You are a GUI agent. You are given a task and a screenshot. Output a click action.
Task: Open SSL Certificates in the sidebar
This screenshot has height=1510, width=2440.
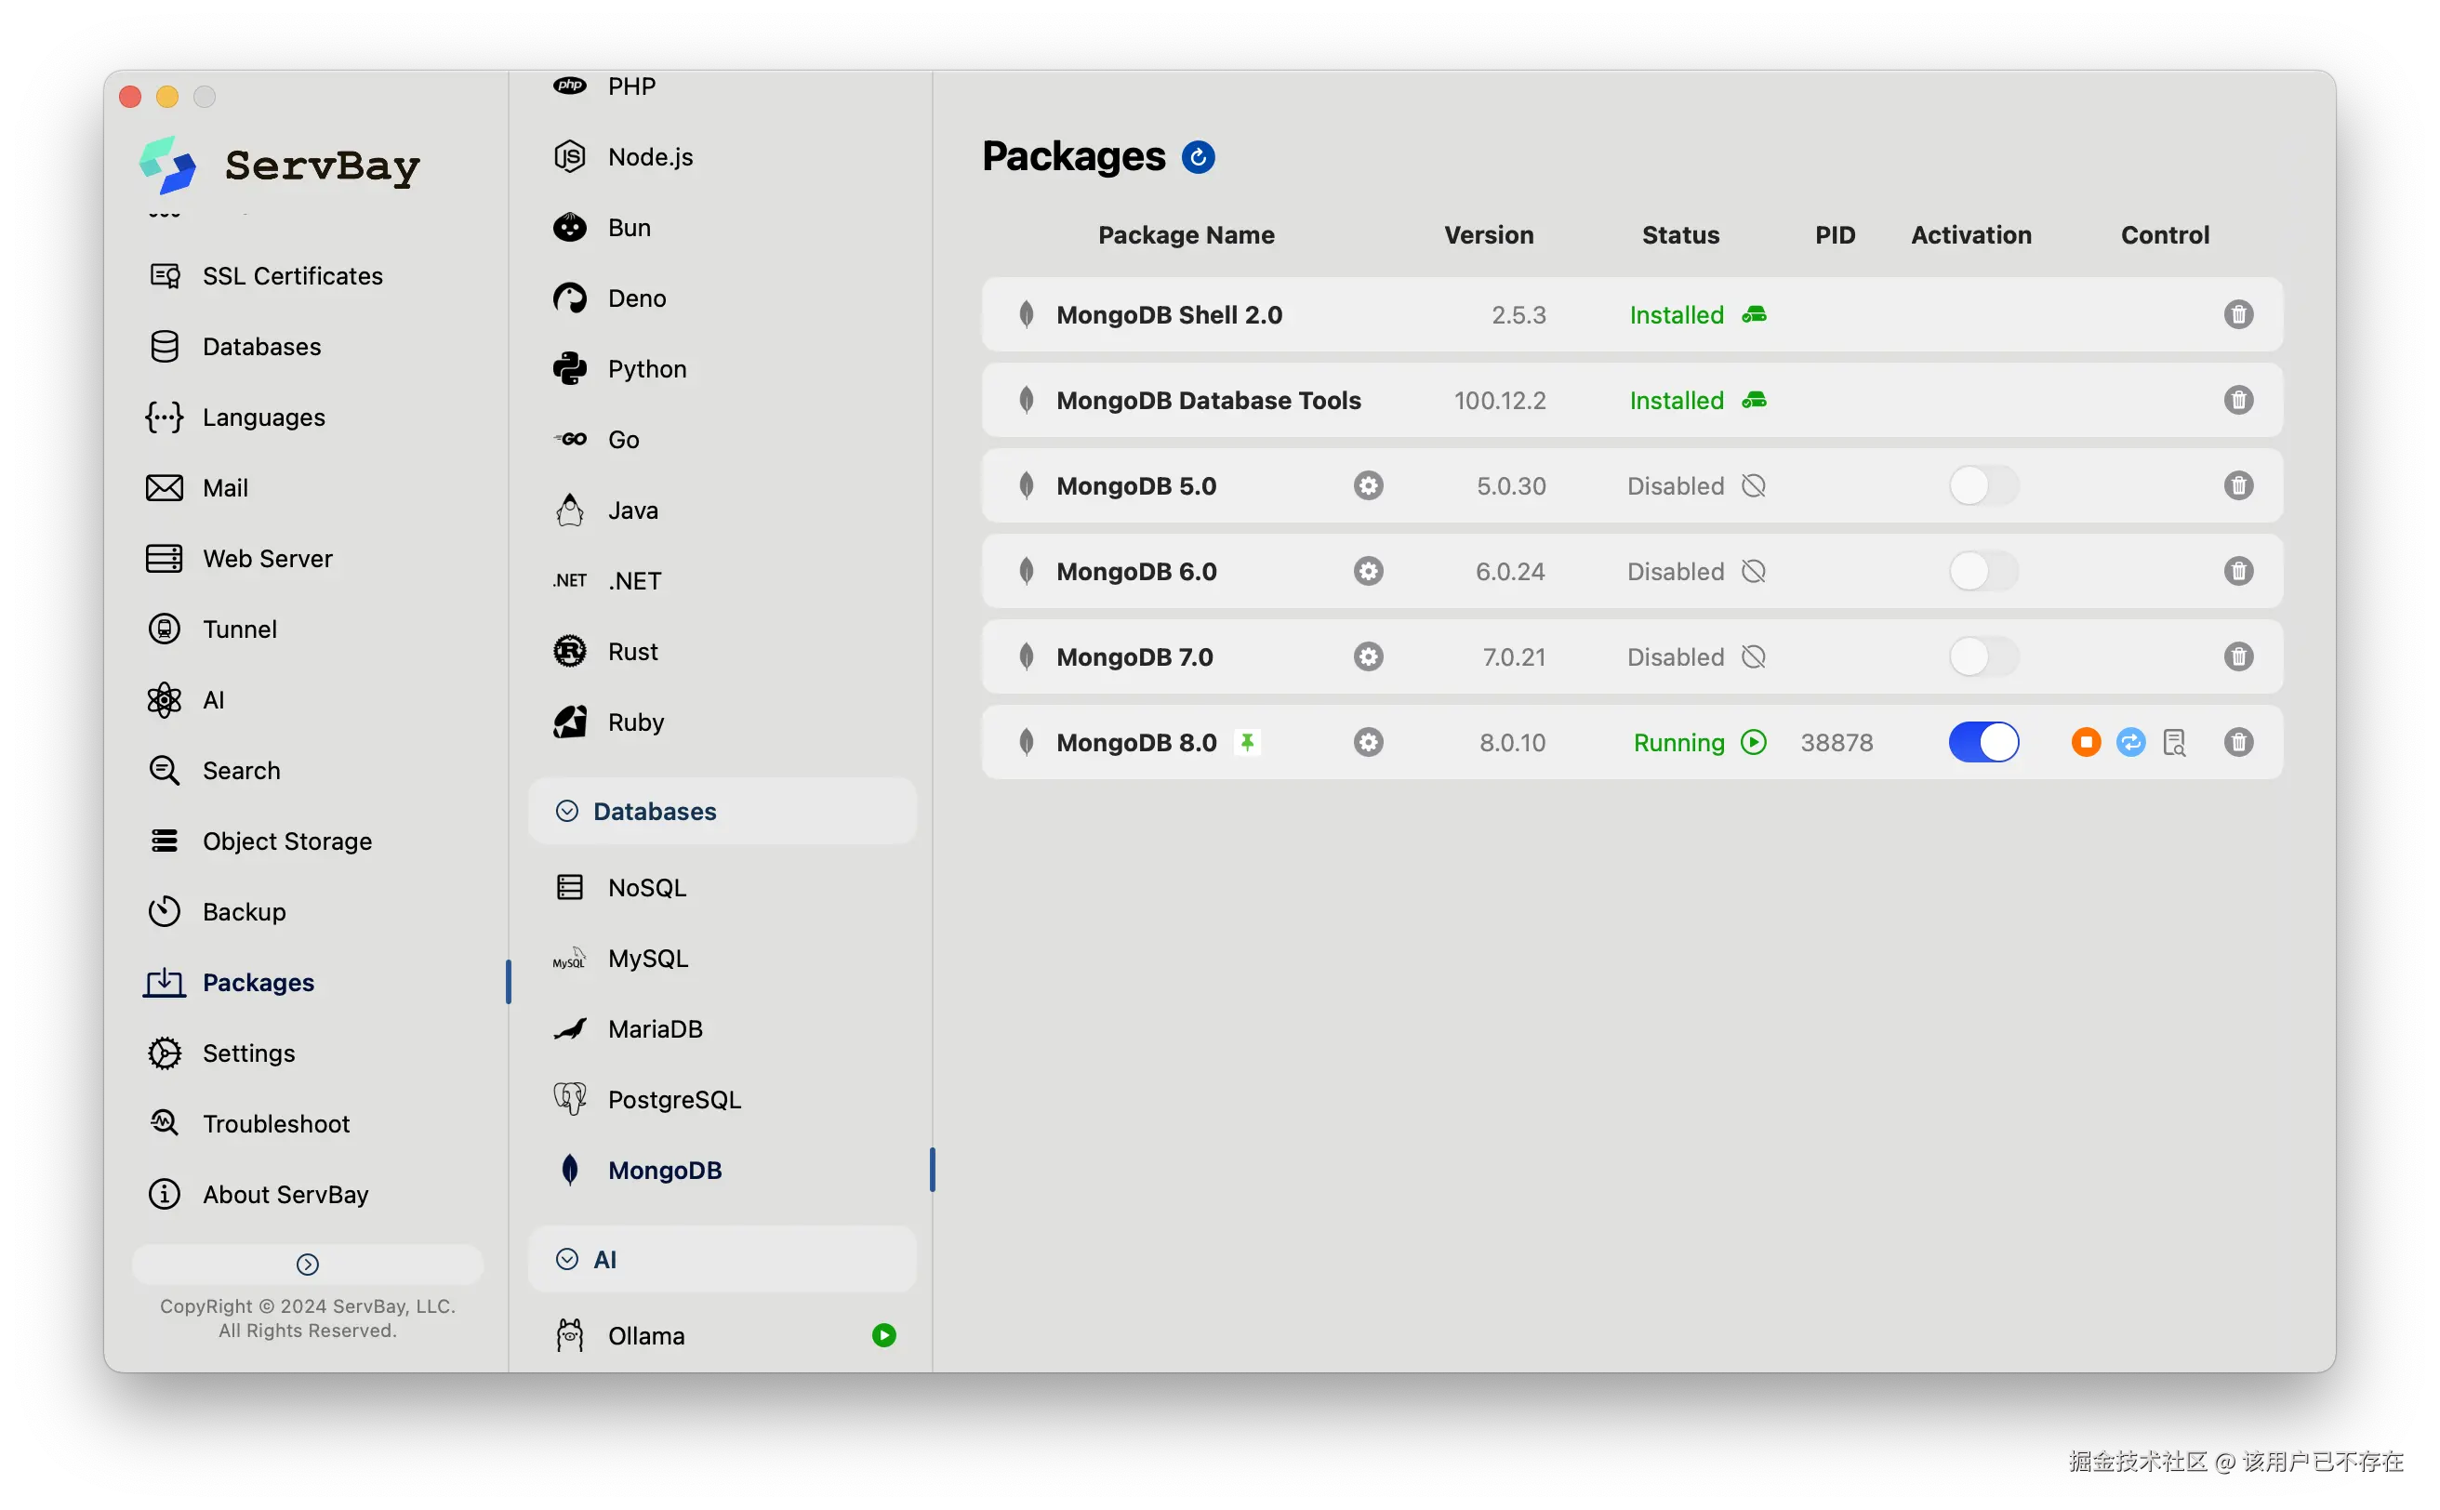292,275
